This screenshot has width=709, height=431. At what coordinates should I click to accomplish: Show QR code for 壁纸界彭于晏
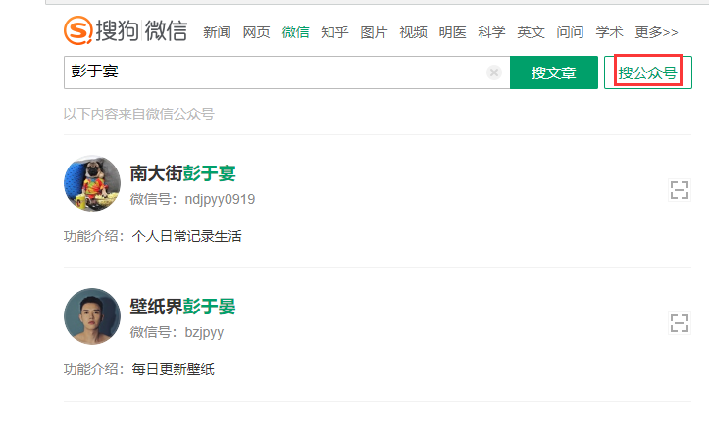(x=680, y=323)
